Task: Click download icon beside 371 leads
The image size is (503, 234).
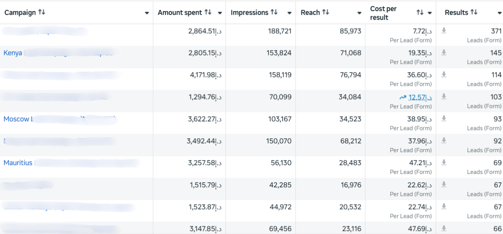Action: click(x=444, y=31)
